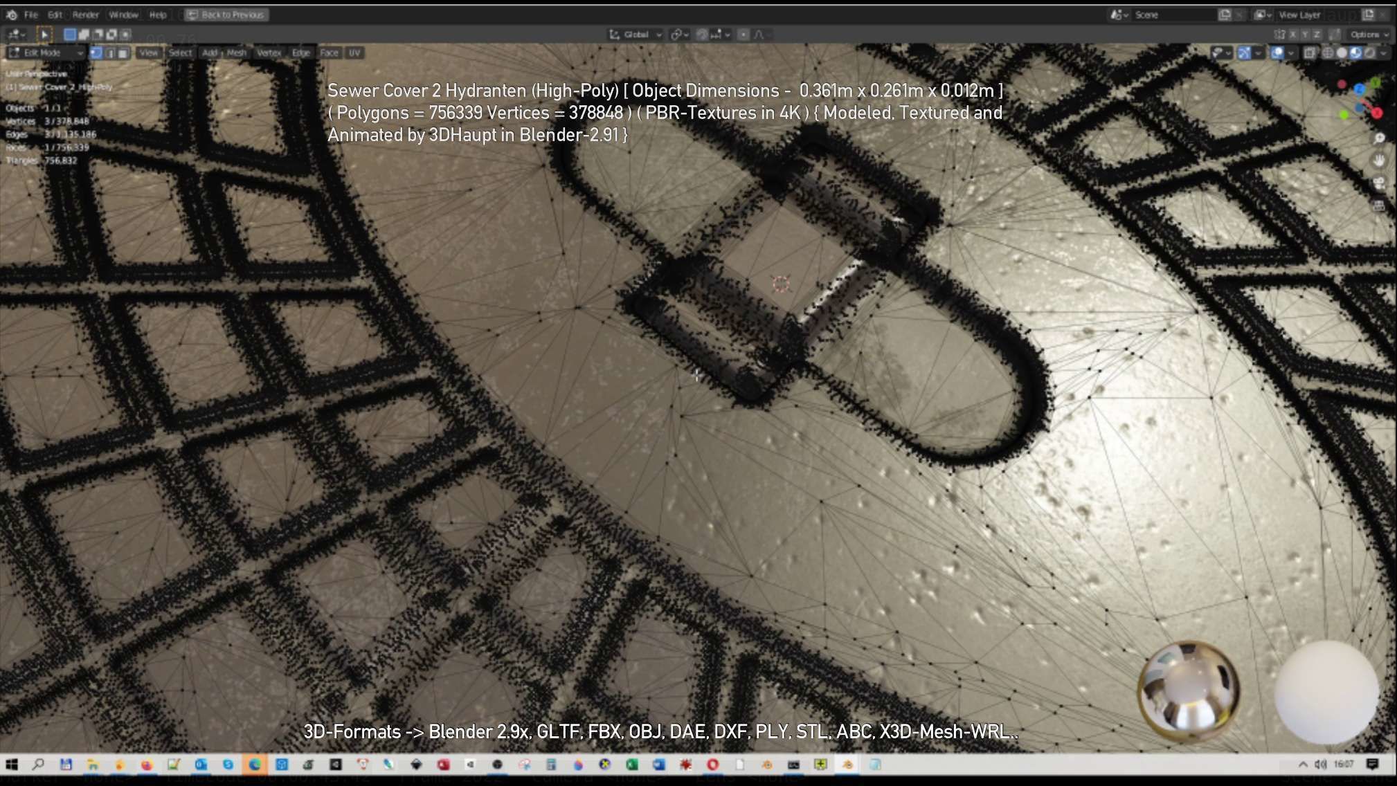Open the Edge menu
The width and height of the screenshot is (1397, 786).
[301, 53]
